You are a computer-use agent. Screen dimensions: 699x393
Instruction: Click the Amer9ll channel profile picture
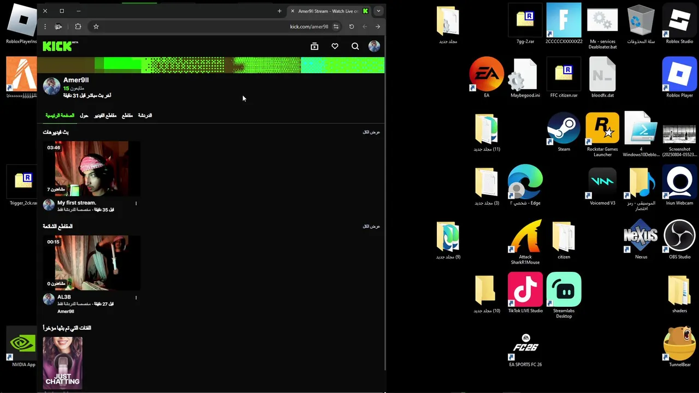[x=51, y=86]
